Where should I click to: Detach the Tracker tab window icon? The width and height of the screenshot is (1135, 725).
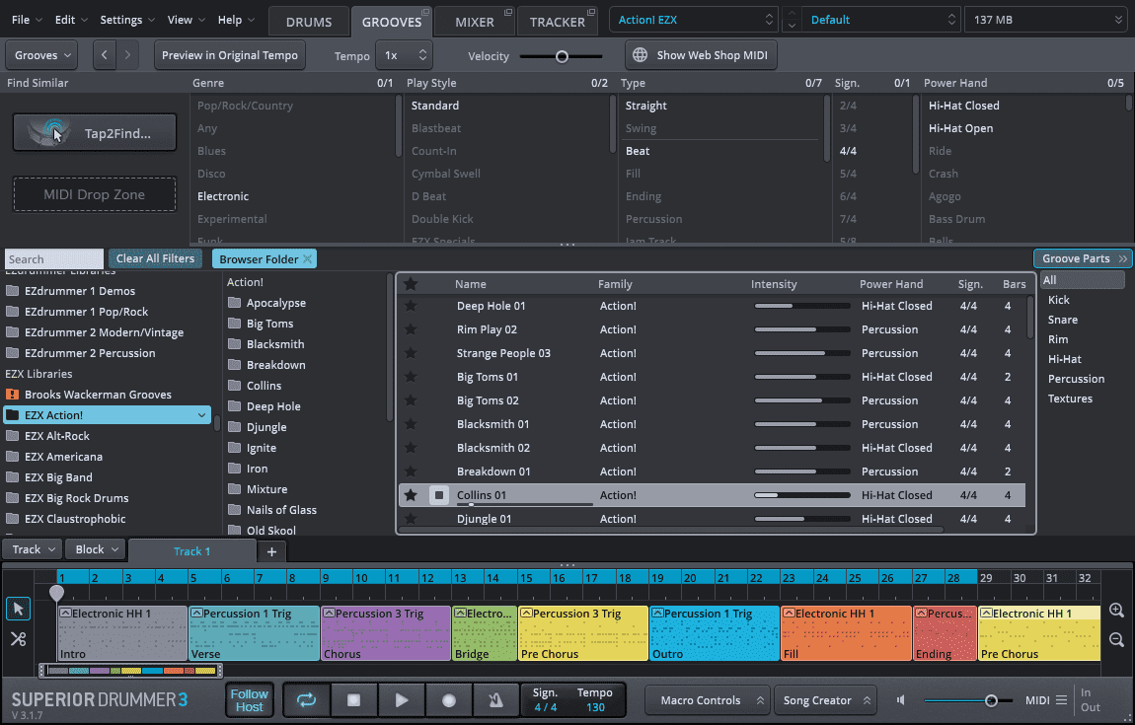pyautogui.click(x=591, y=12)
